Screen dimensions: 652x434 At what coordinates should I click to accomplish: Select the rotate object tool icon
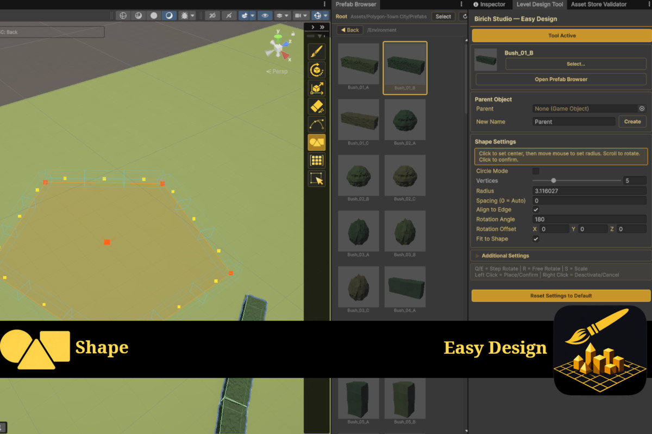pos(317,70)
